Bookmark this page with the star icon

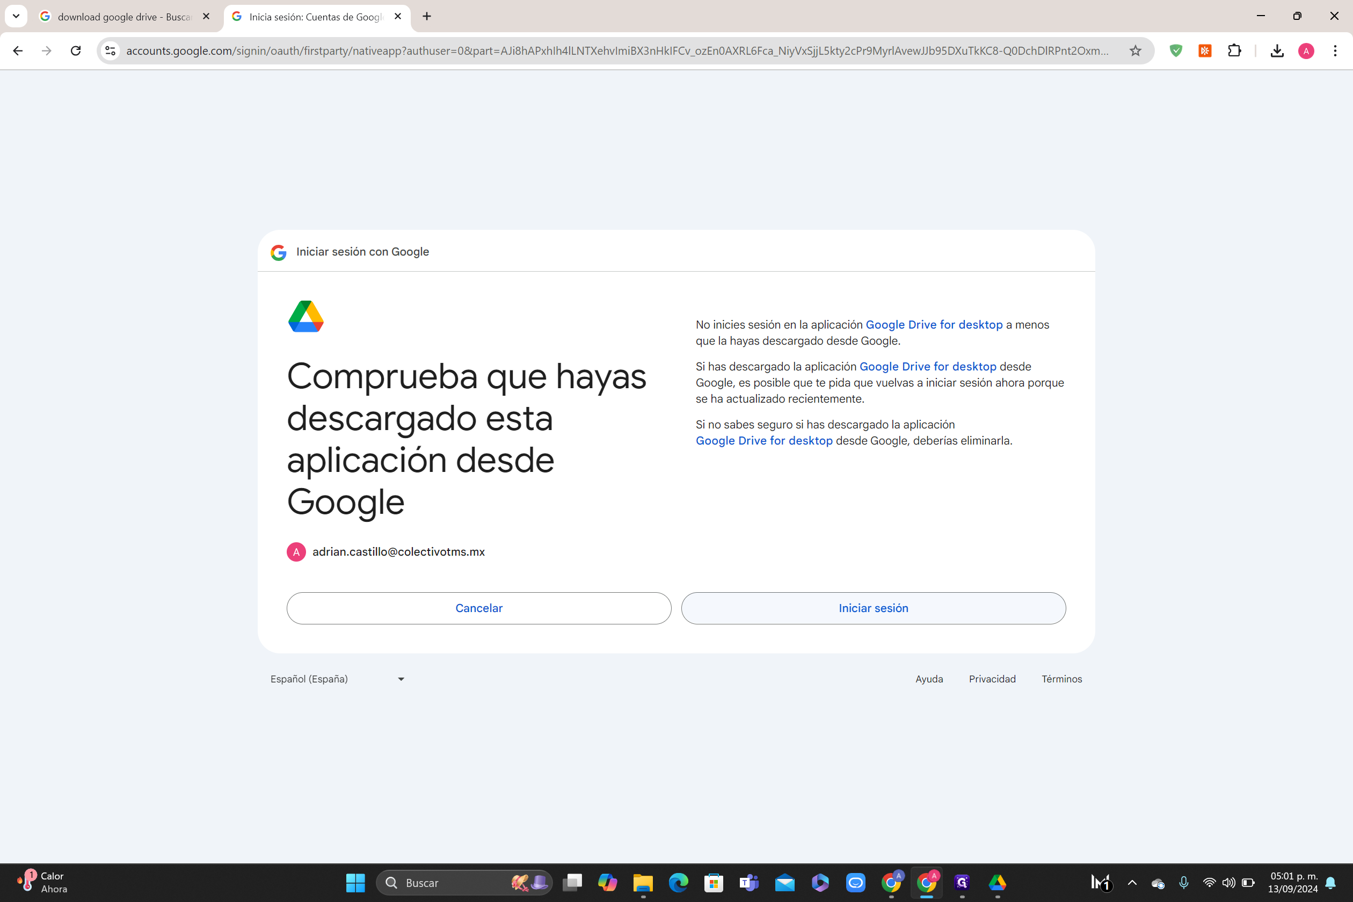tap(1135, 50)
